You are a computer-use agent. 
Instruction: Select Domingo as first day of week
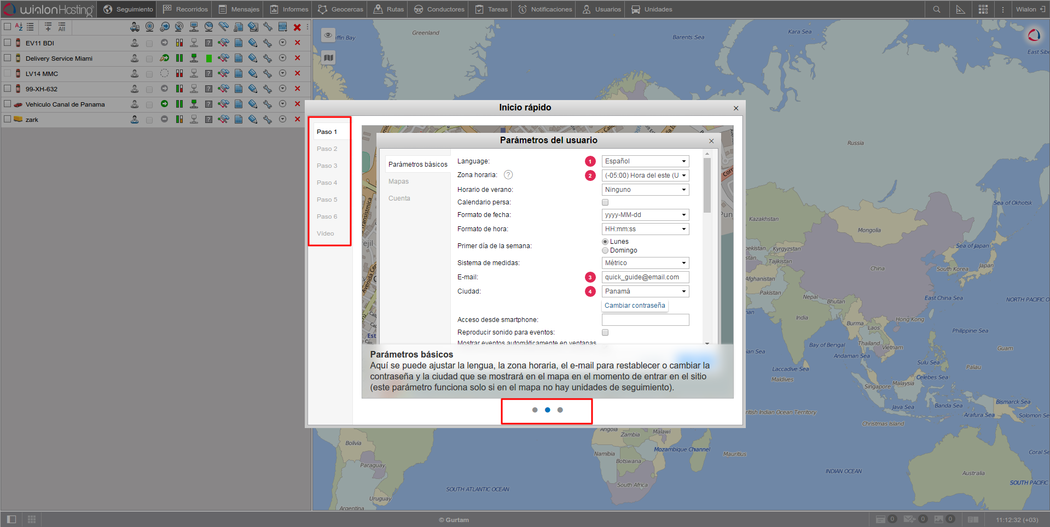(x=605, y=250)
